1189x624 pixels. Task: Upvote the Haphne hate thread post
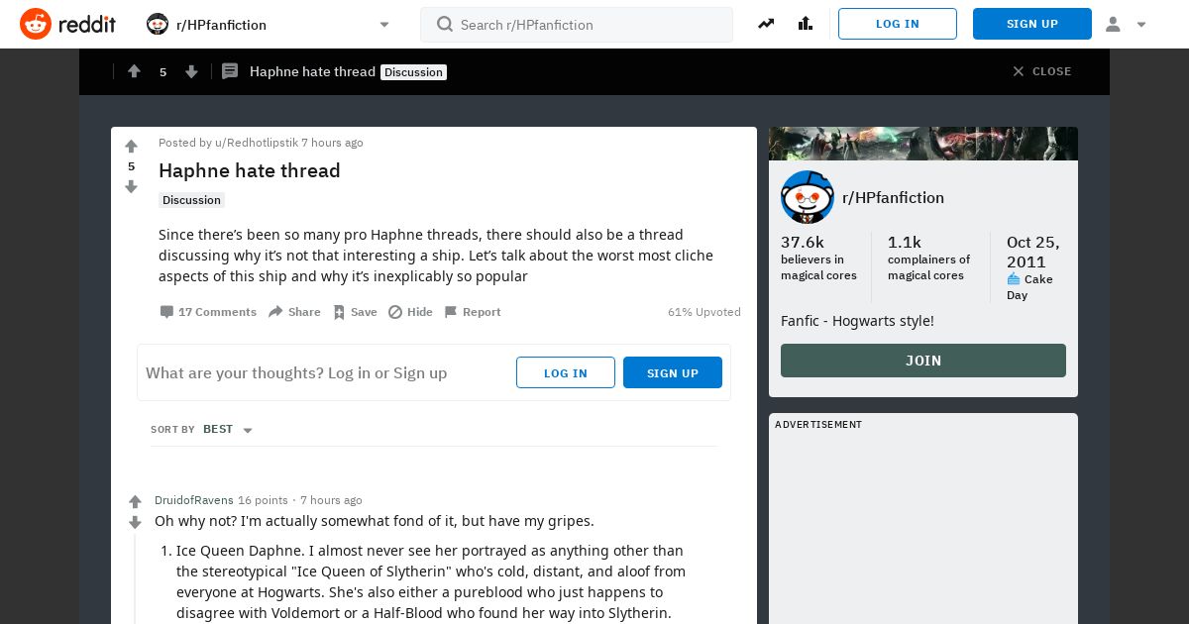pos(131,147)
